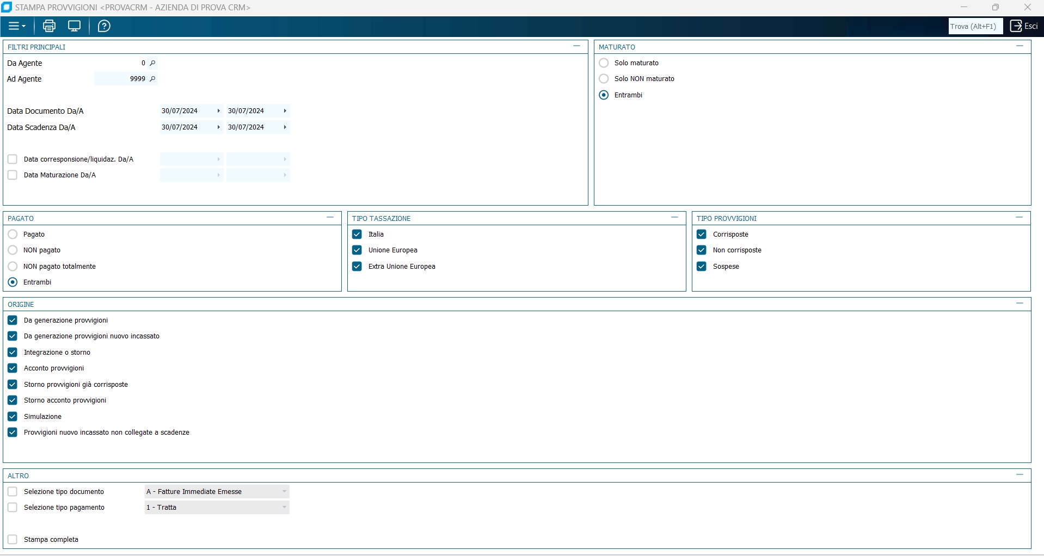Click the print icon in toolbar
The height and width of the screenshot is (556, 1044).
click(x=49, y=26)
